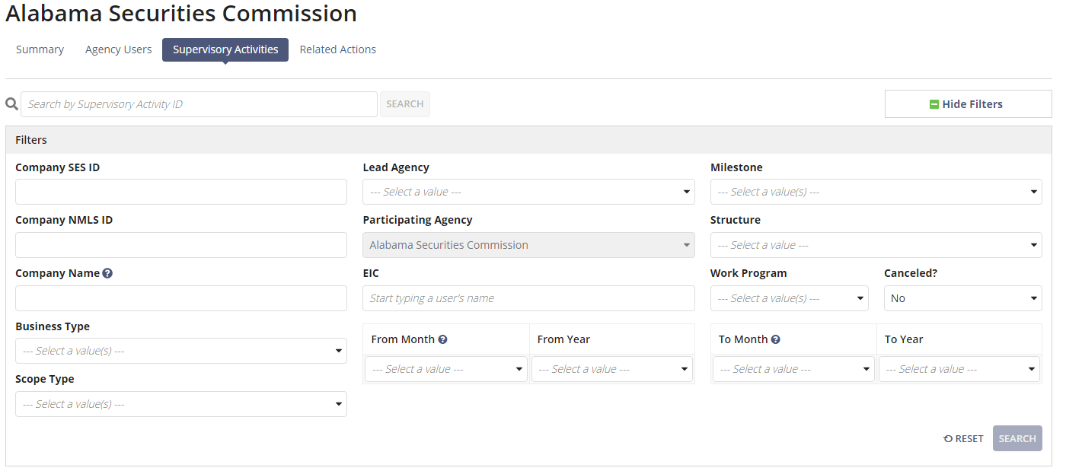
Task: Click the magnifying glass search icon
Action: [x=11, y=103]
